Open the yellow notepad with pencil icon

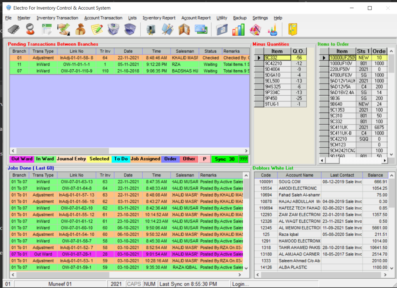[97, 29]
